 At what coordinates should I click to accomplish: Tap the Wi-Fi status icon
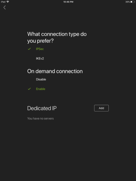[8, 2]
